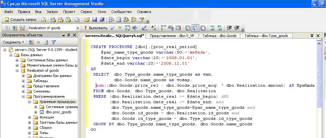The height and width of the screenshot is (138, 326).
Task: Open a new Database Engine query
Action: (43, 20)
